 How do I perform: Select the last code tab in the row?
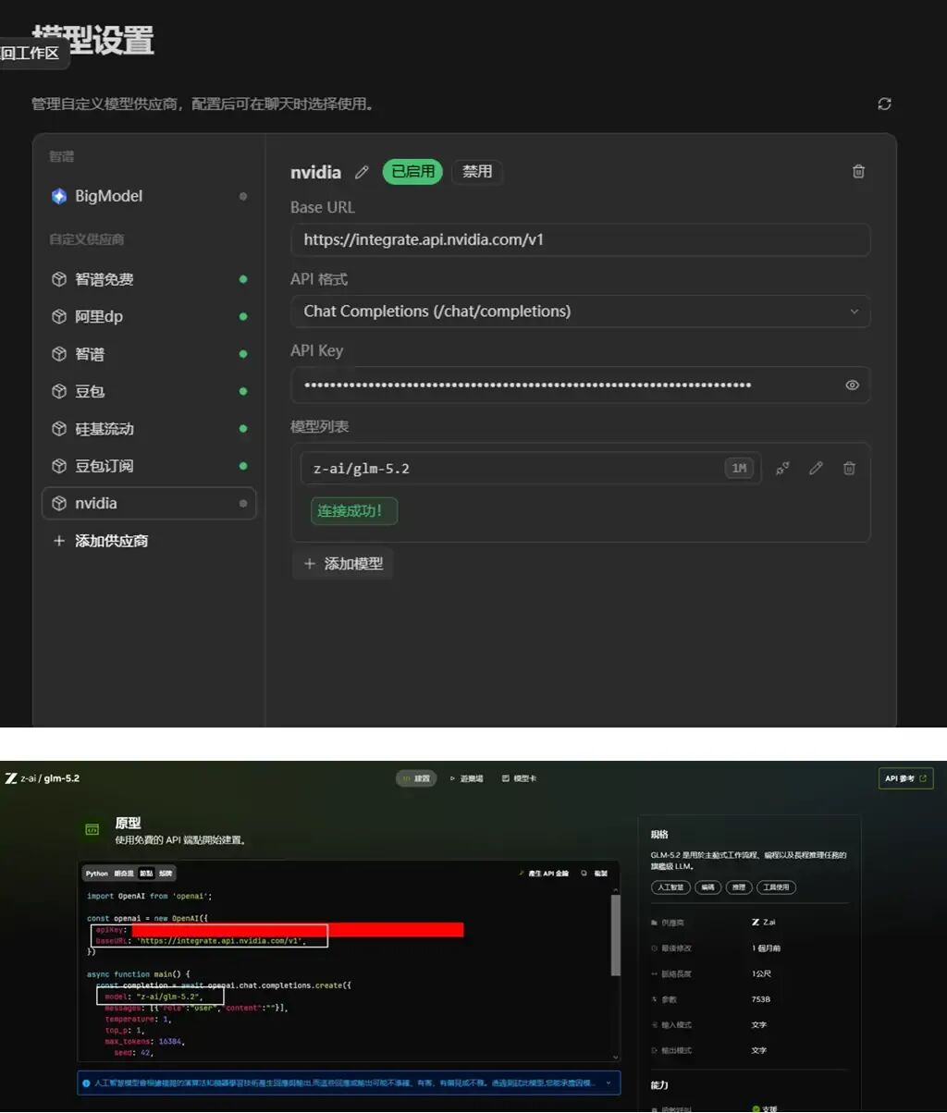[x=165, y=874]
